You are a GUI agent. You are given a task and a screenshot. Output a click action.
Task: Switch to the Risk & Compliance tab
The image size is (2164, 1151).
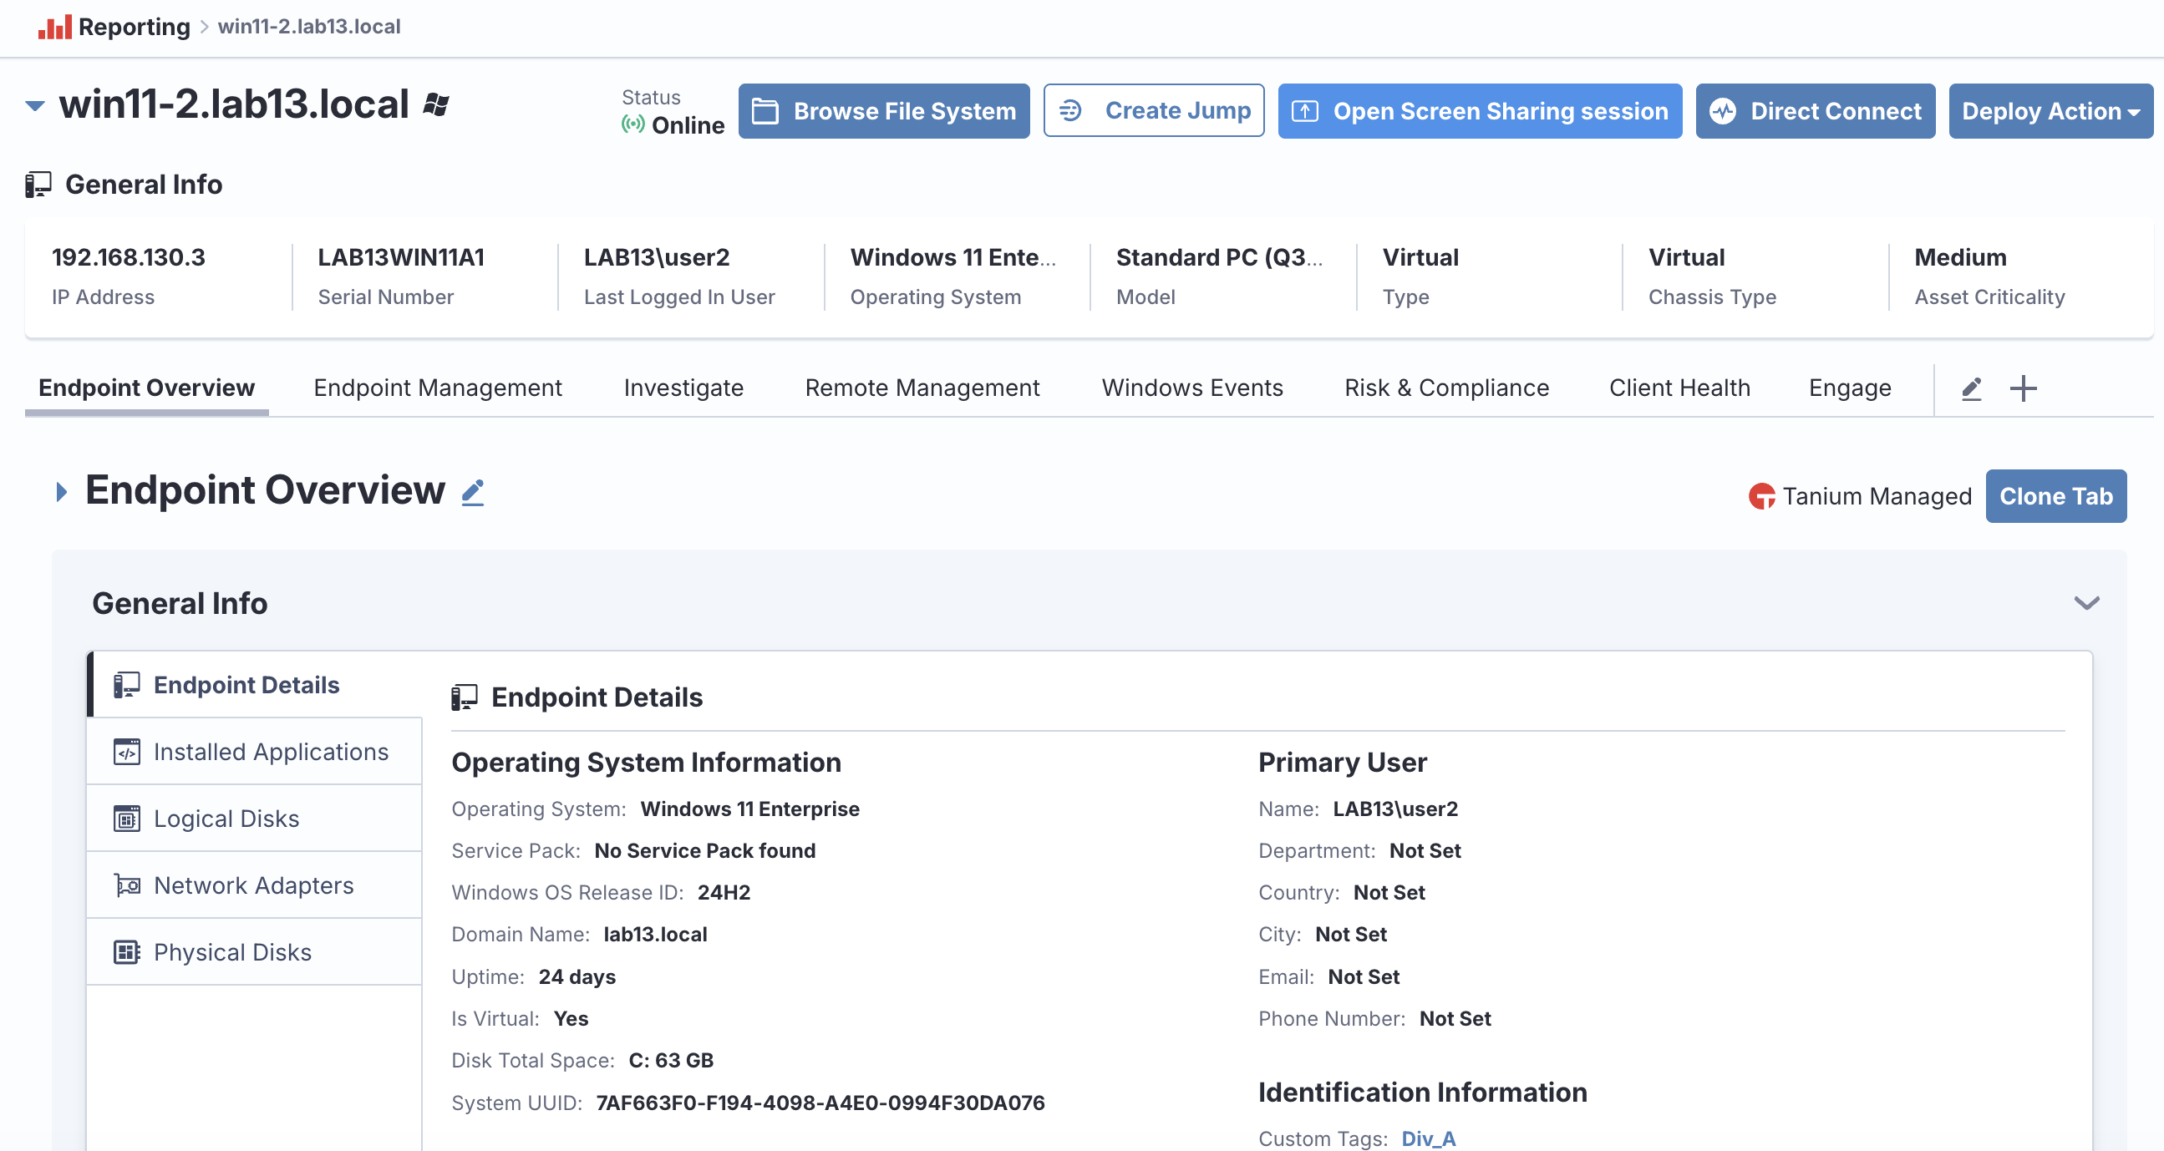click(x=1445, y=388)
